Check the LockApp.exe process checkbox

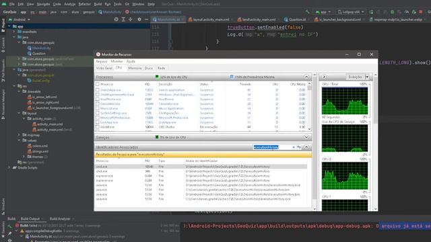(x=97, y=122)
